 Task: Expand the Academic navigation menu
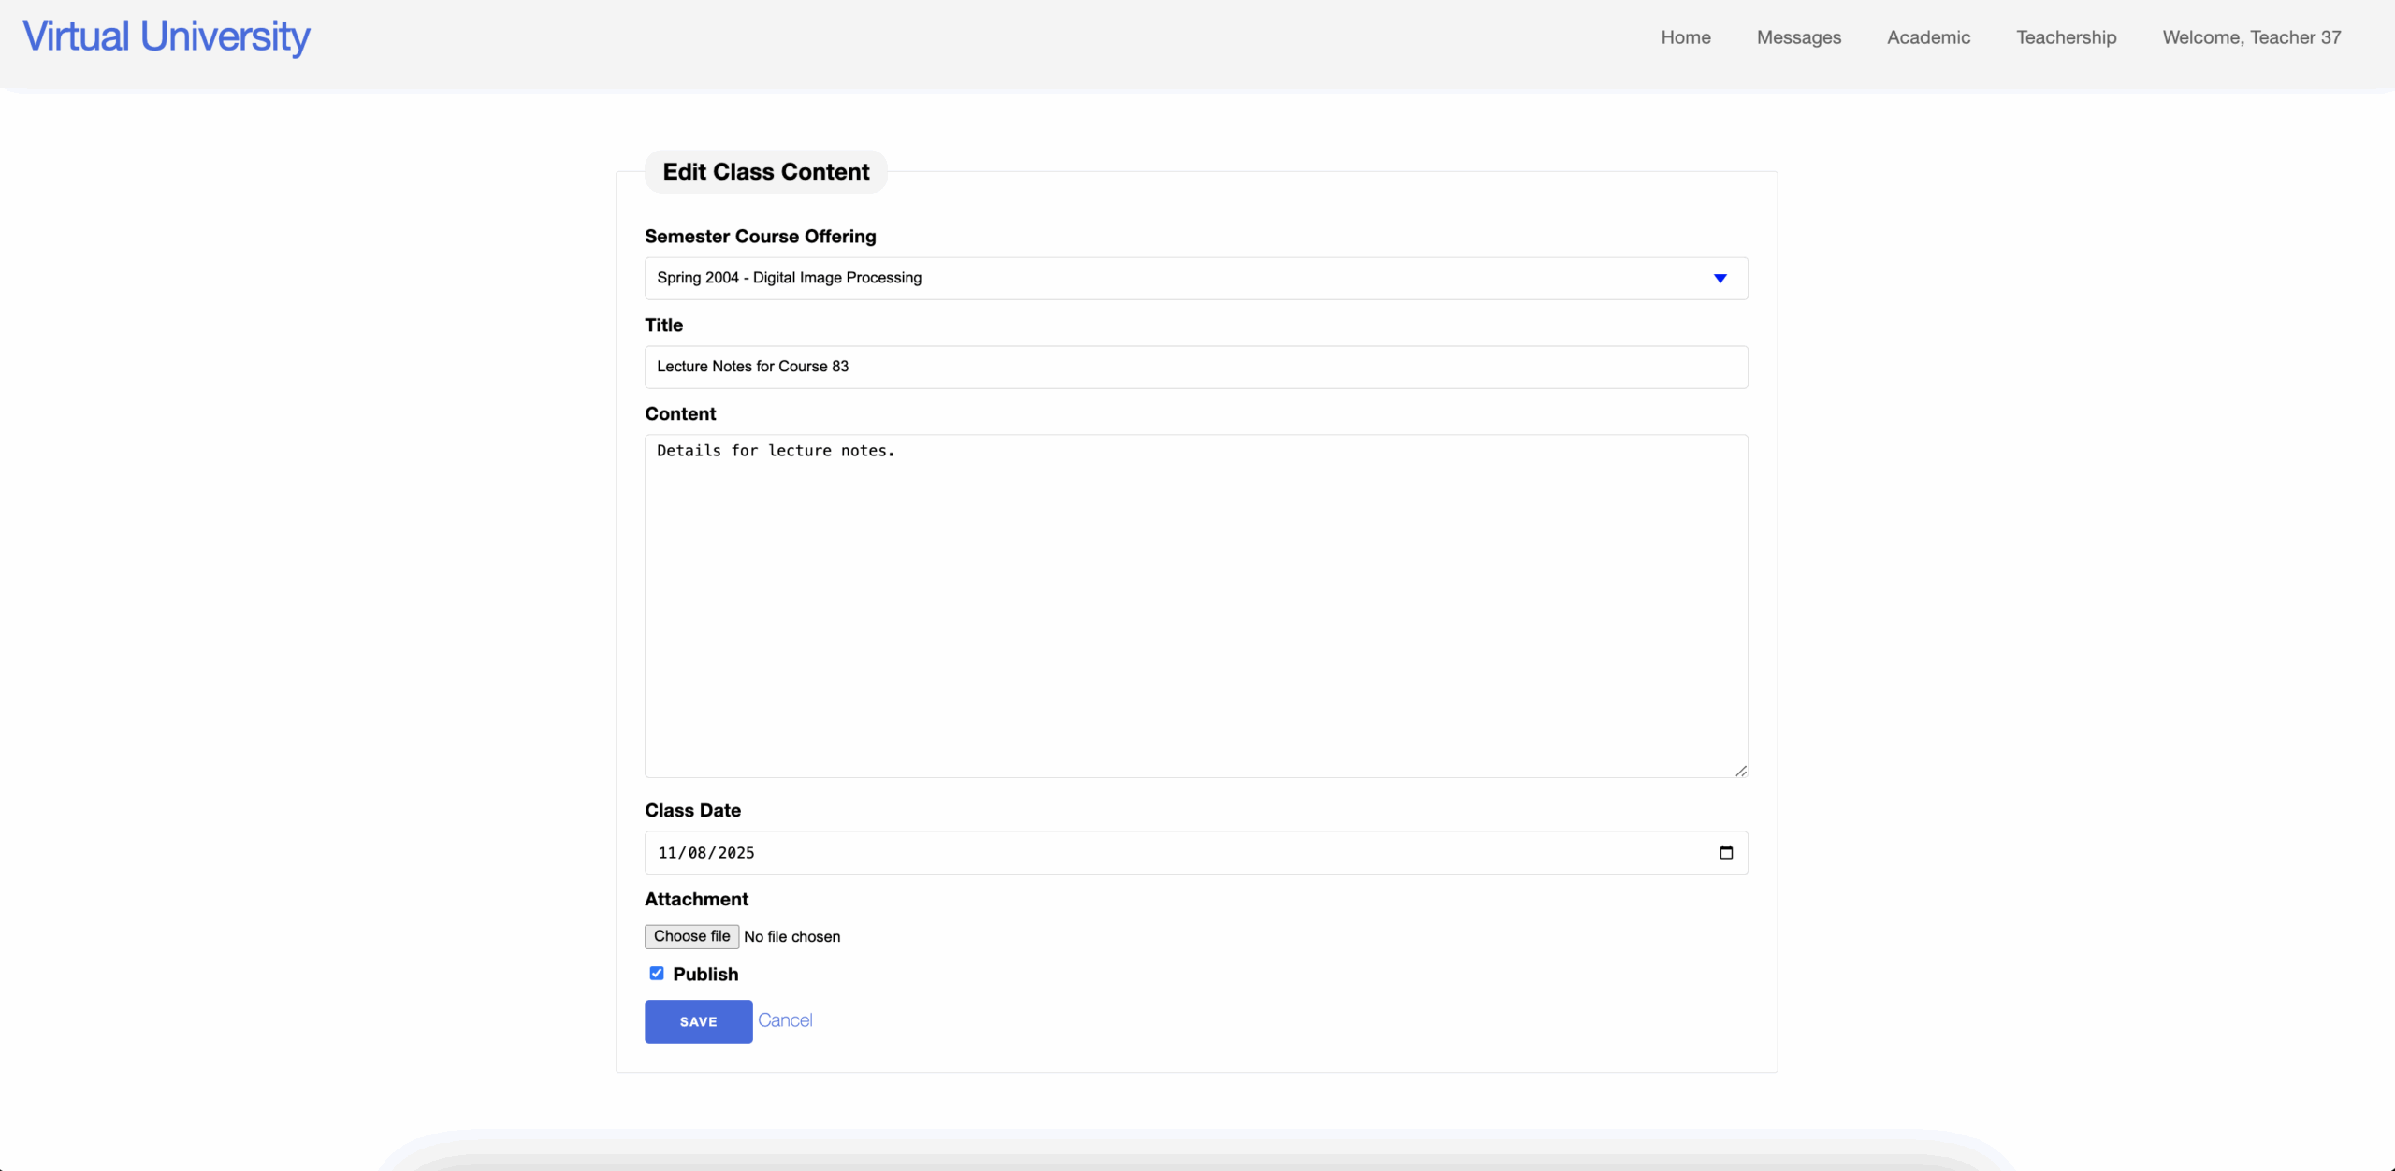(1928, 37)
